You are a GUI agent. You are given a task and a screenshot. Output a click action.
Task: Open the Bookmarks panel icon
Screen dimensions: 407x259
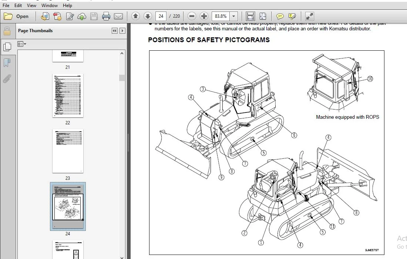point(7,63)
